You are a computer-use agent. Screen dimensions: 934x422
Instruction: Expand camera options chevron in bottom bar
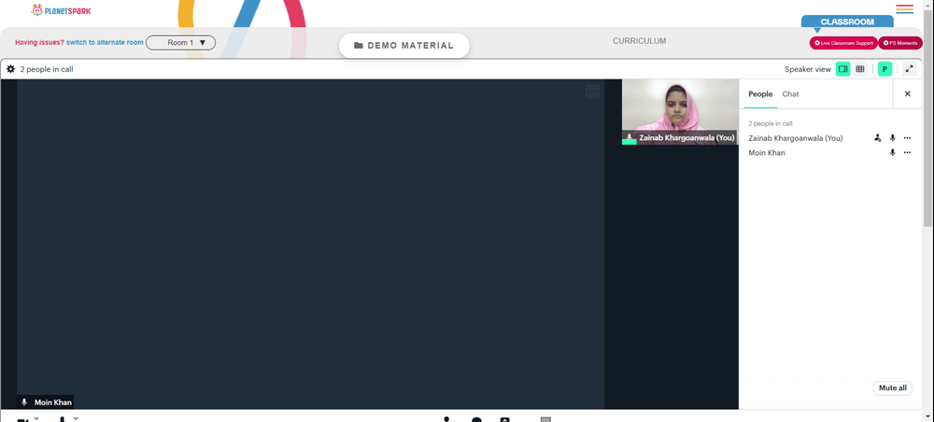[36, 418]
